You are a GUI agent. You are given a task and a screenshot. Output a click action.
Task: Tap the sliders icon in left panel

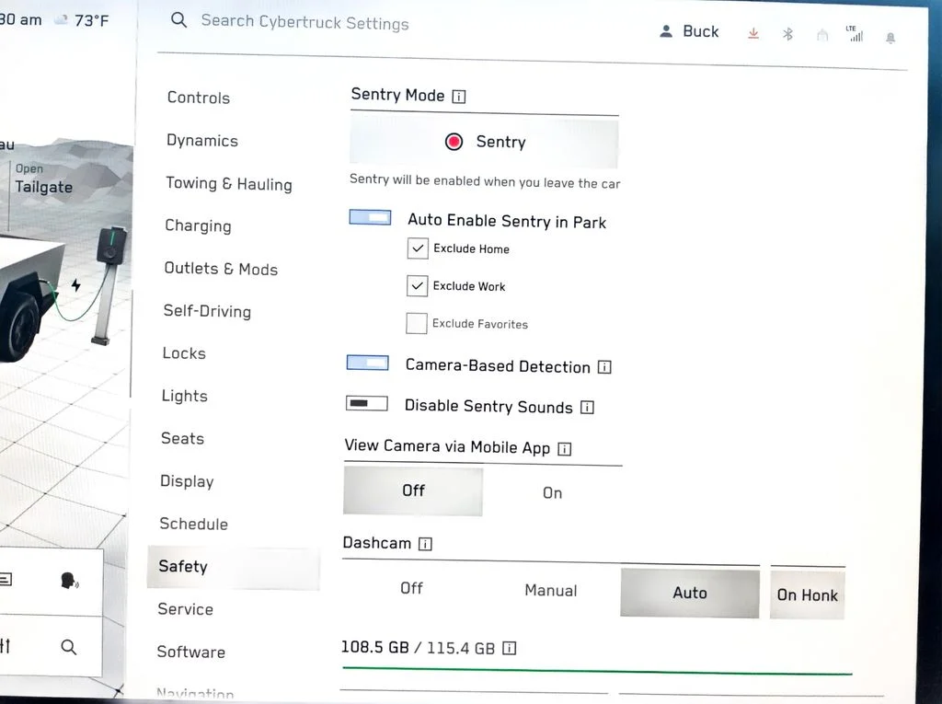coord(5,646)
